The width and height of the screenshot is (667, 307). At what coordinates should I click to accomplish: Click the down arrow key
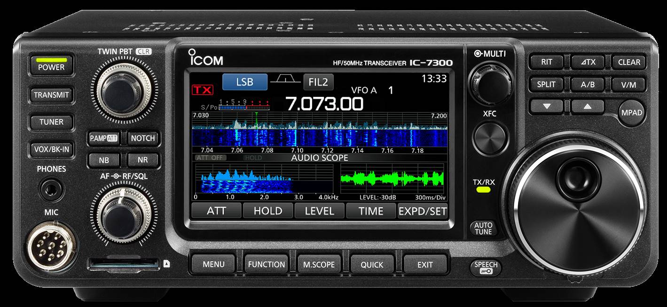[546, 106]
